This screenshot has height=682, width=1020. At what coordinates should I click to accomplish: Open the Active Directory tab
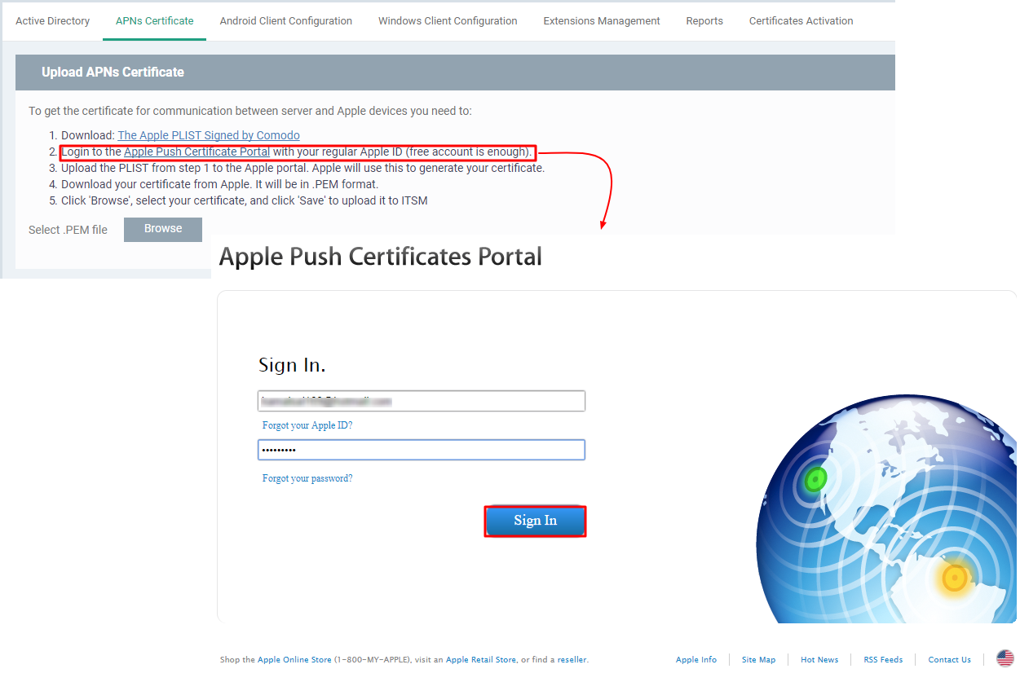(x=52, y=21)
